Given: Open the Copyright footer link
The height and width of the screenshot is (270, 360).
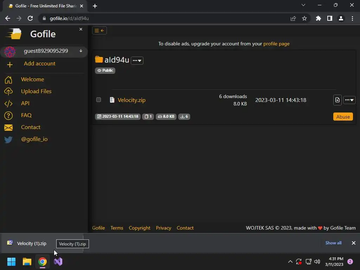Looking at the screenshot, I should coord(140,228).
